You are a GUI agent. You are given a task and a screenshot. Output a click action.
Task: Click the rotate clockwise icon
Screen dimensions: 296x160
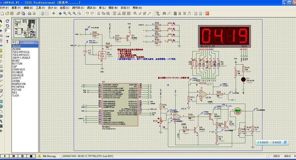tap(7, 21)
